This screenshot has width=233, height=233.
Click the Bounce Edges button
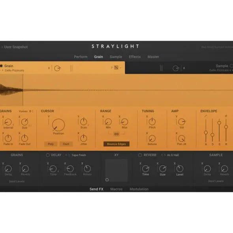click(x=116, y=144)
